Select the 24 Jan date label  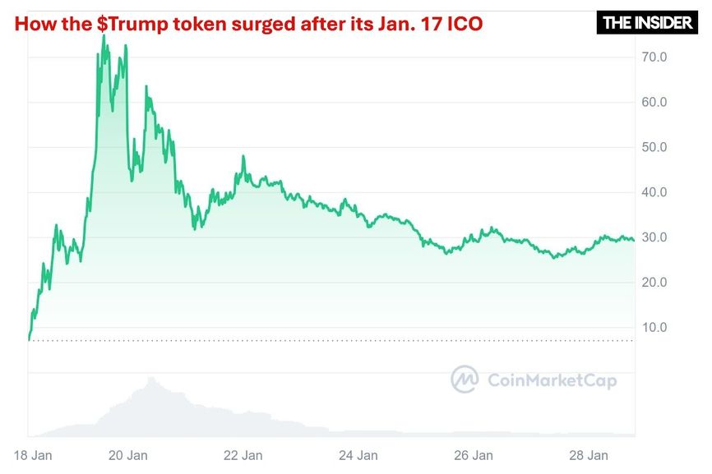click(358, 455)
